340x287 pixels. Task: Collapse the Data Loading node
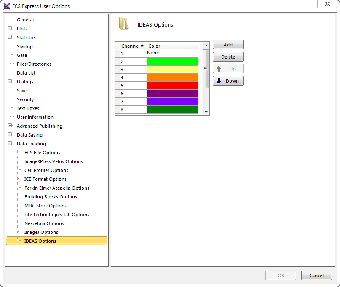tap(10, 143)
